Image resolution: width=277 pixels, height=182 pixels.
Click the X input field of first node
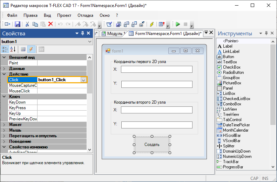tap(156, 69)
